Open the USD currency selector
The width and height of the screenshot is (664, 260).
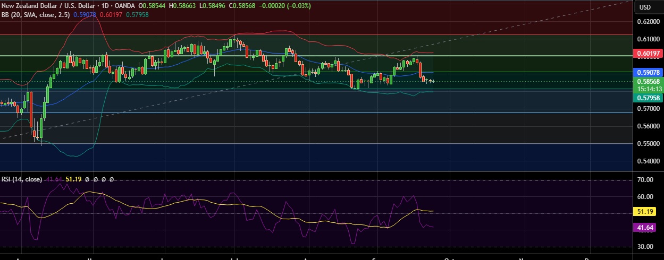(x=645, y=7)
